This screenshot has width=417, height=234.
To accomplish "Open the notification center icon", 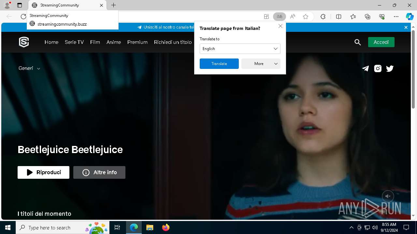I will pos(406,227).
